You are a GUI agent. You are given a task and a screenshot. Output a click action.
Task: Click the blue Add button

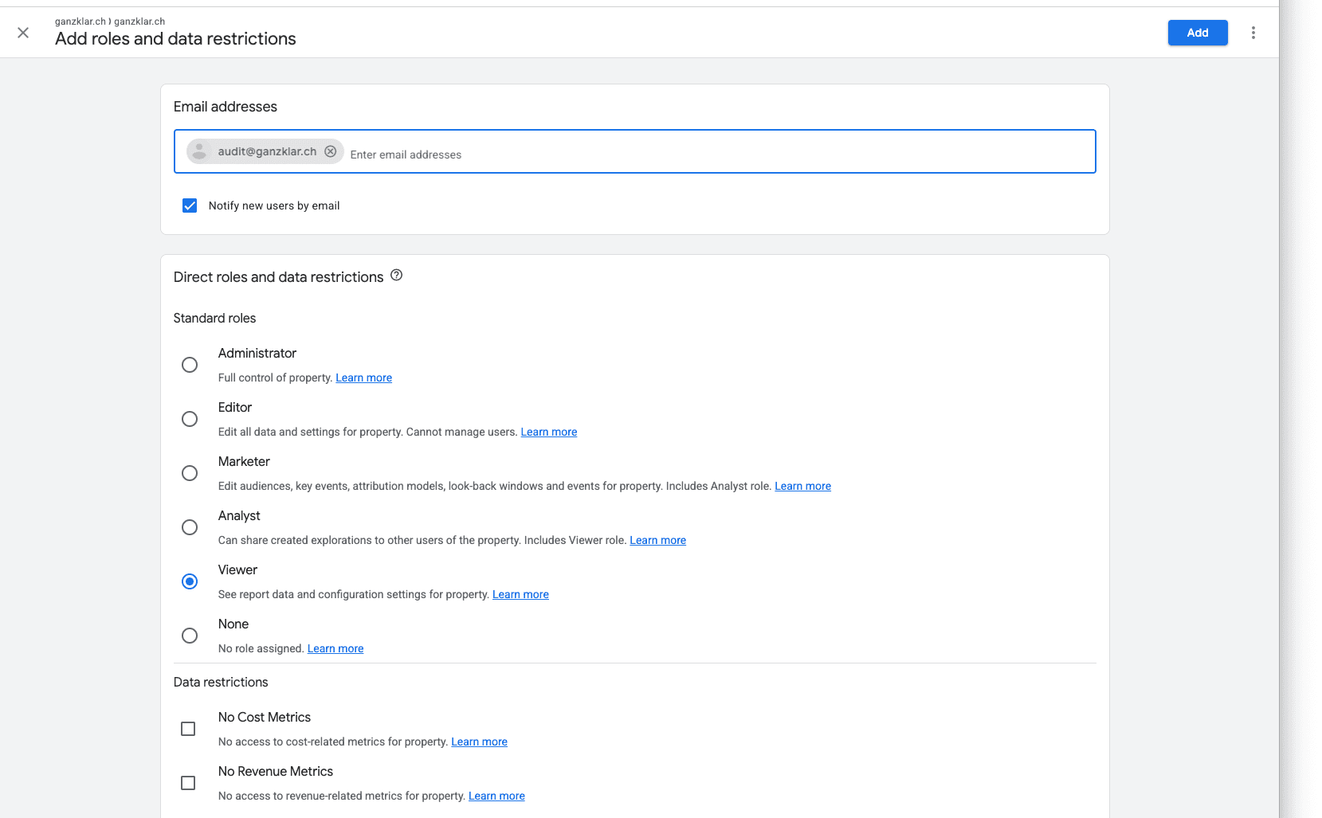tap(1198, 33)
